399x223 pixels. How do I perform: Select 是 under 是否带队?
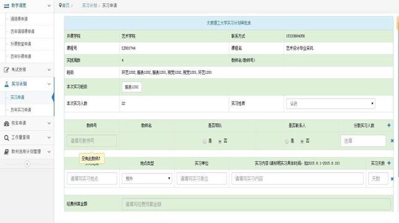204,141
